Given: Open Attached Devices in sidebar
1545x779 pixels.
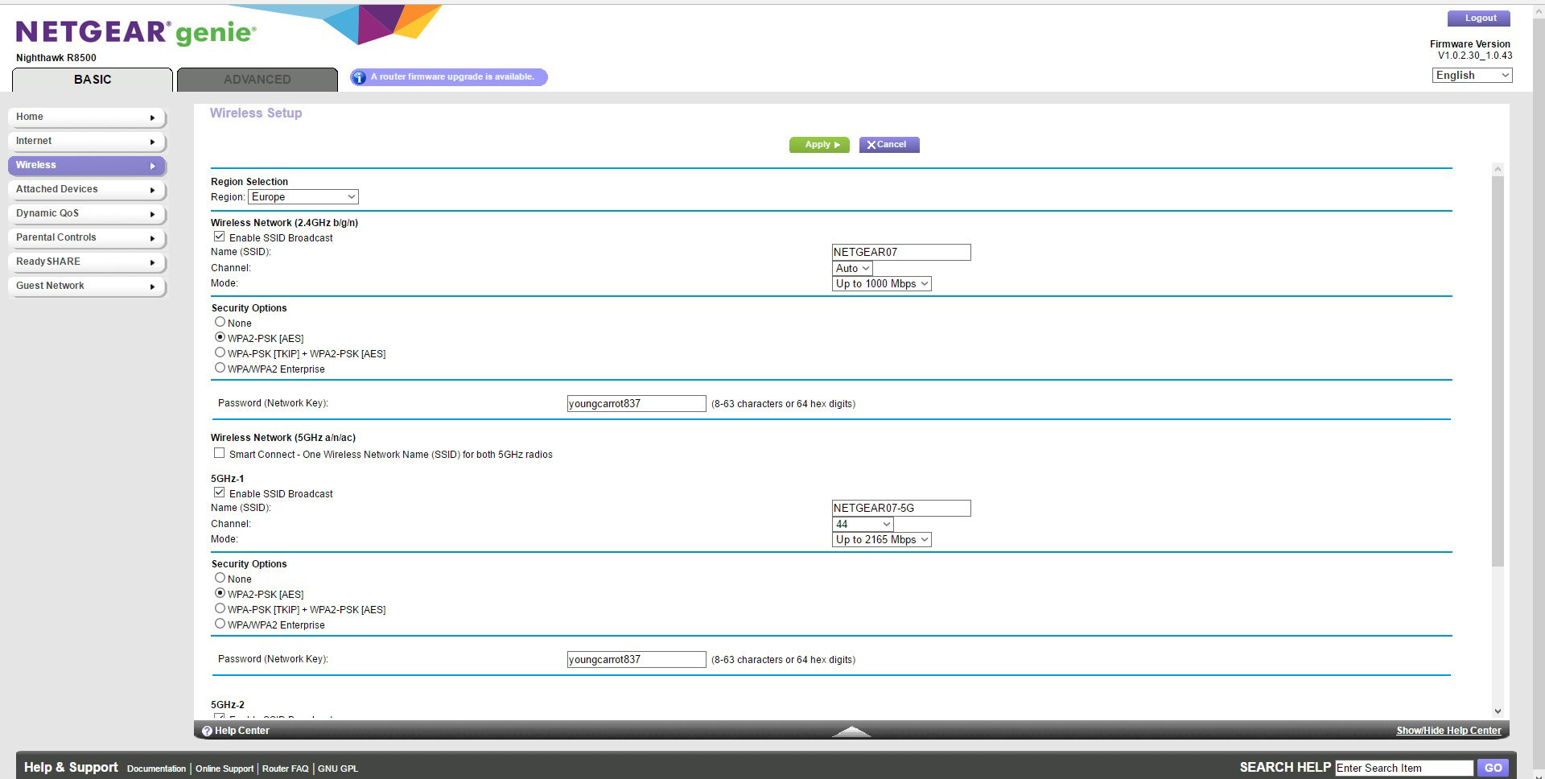Looking at the screenshot, I should click(87, 190).
